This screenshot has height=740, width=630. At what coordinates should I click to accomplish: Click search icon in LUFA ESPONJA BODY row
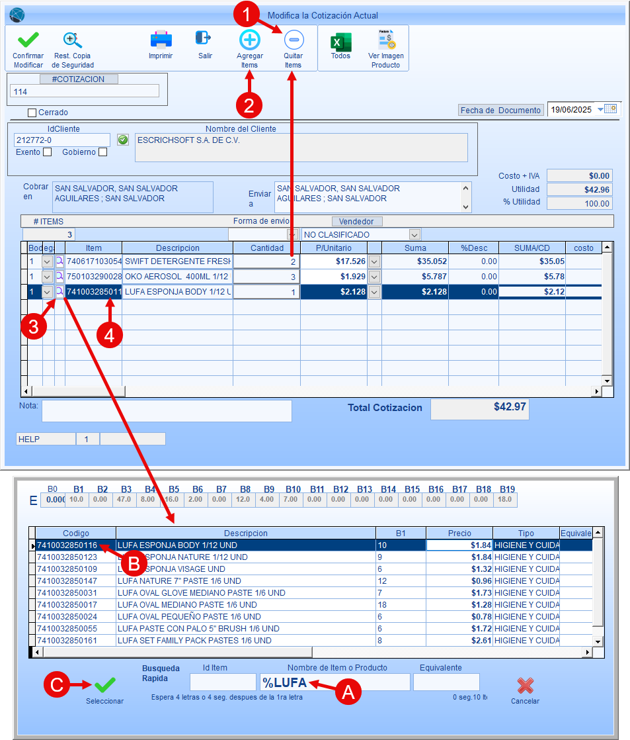(x=60, y=291)
